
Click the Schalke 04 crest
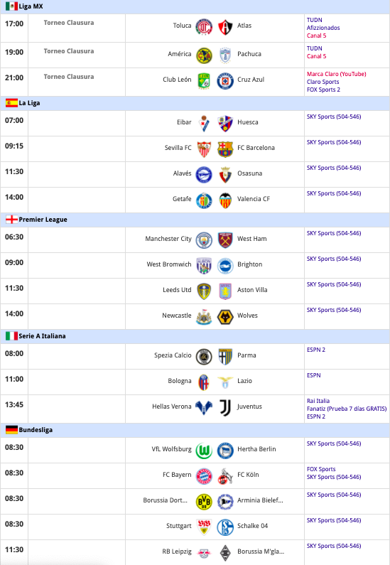225,527
